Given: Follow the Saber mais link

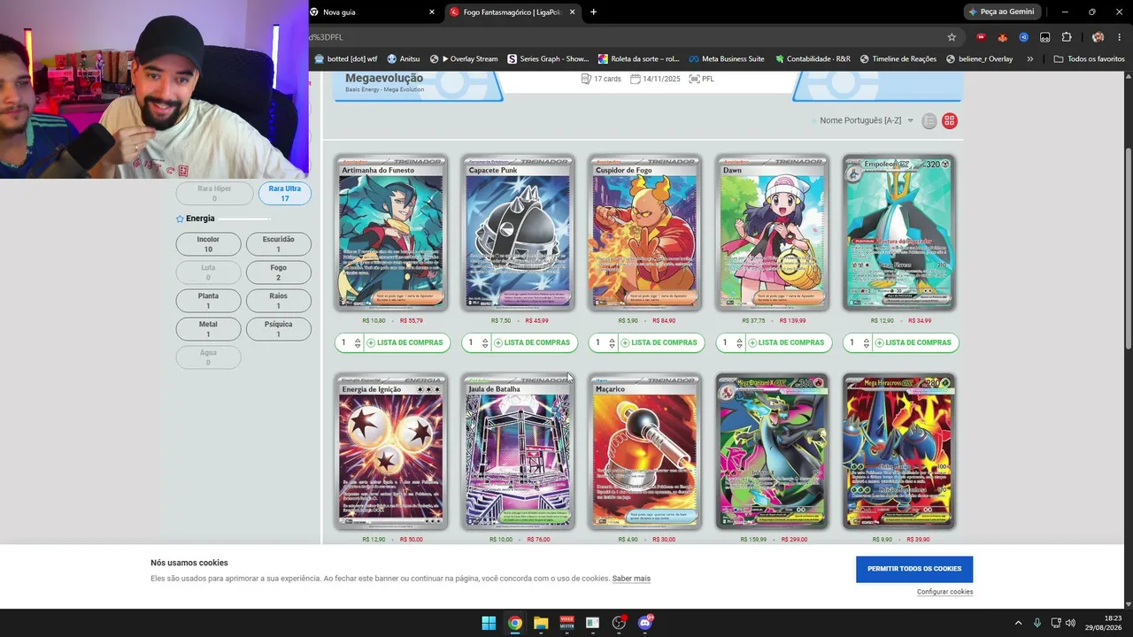Looking at the screenshot, I should 631,579.
